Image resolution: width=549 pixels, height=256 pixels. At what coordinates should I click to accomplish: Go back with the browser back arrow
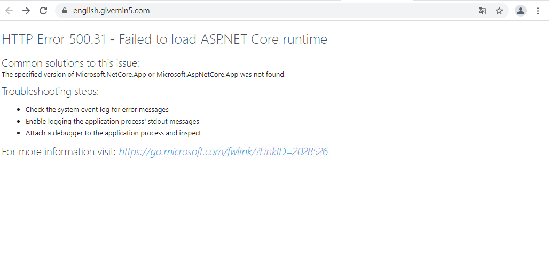tap(9, 11)
